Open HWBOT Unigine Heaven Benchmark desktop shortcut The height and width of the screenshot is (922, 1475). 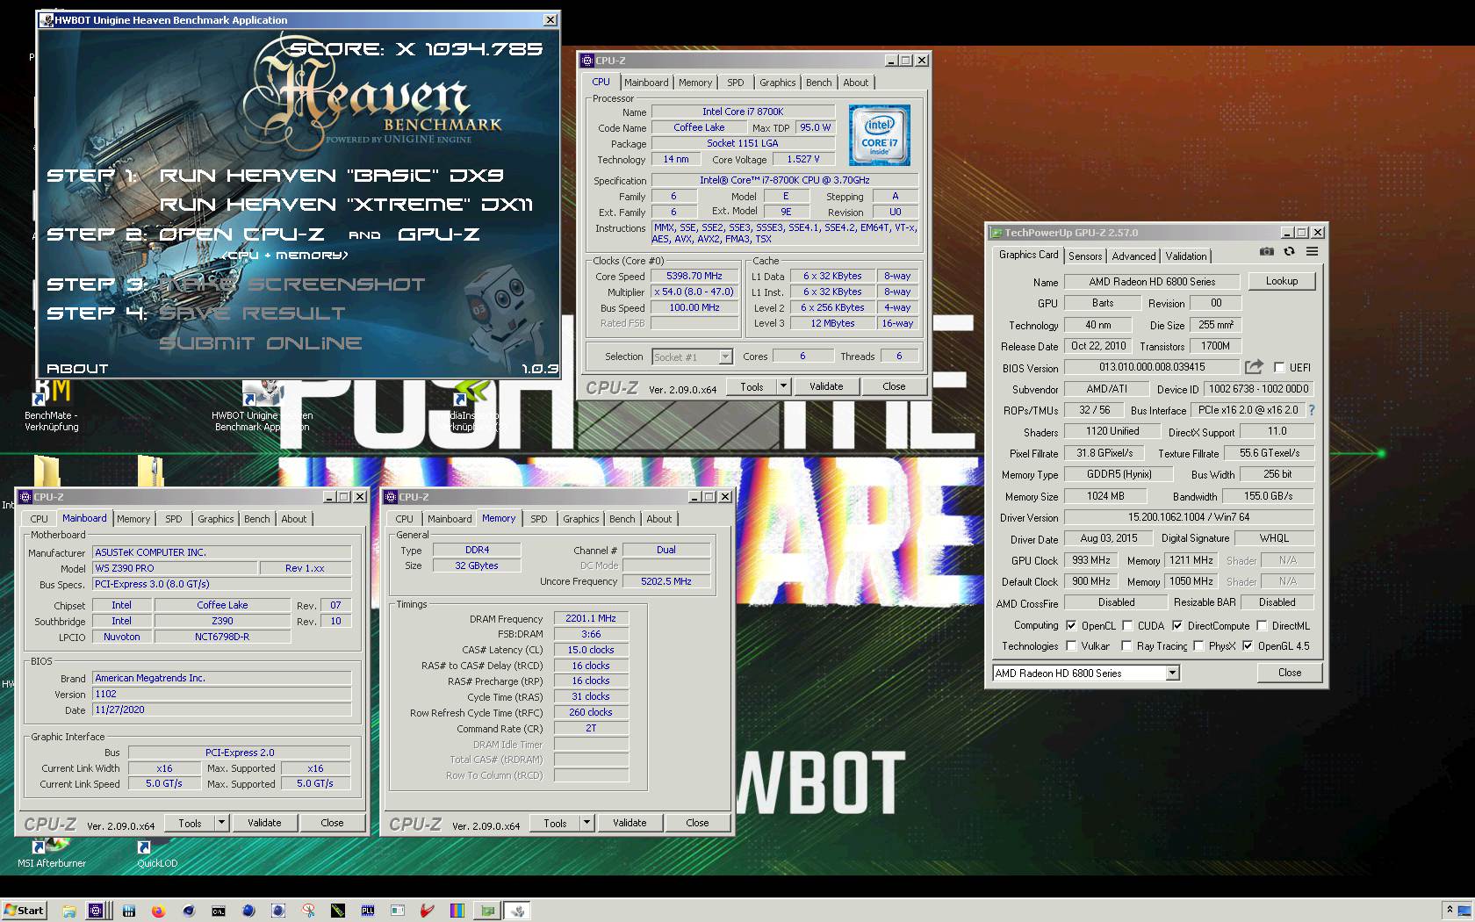pos(262,407)
